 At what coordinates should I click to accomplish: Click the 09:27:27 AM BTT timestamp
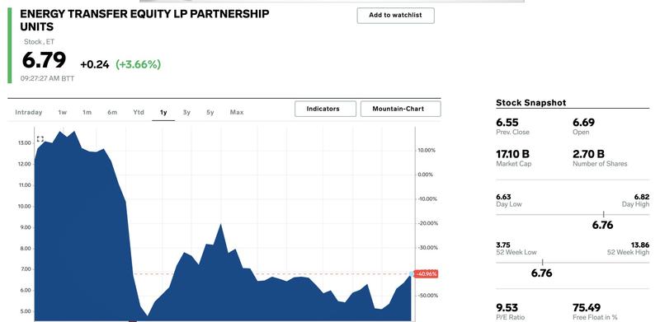coord(47,78)
